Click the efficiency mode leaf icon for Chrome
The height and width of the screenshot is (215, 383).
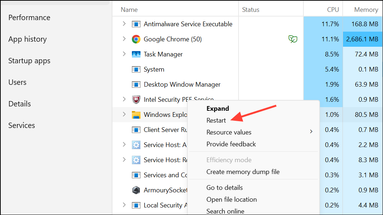(x=293, y=39)
